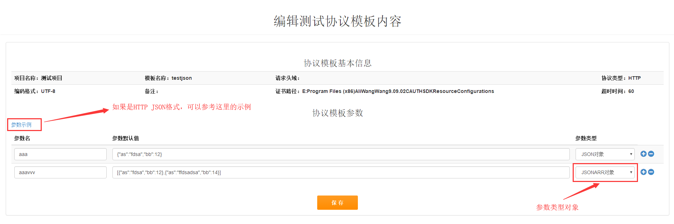The image size is (674, 224).
Task: Edit the default value field of parameter aaavvv
Action: click(341, 172)
